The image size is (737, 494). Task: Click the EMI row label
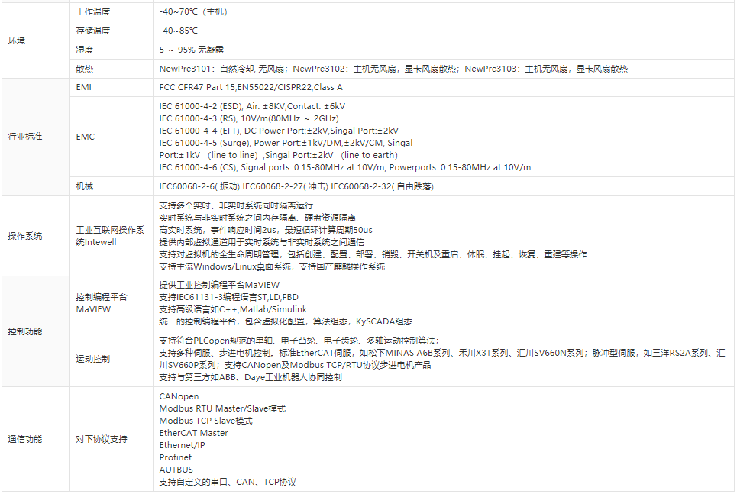tap(84, 88)
